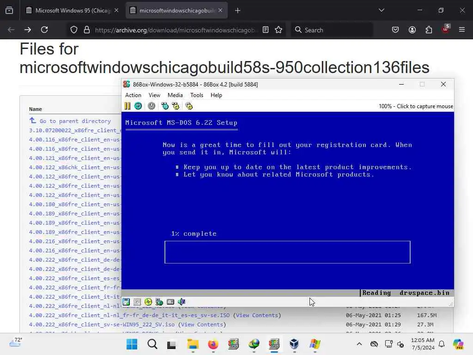Click the grey hard disk status icon
Screen dimensions: 473x355
click(170, 302)
